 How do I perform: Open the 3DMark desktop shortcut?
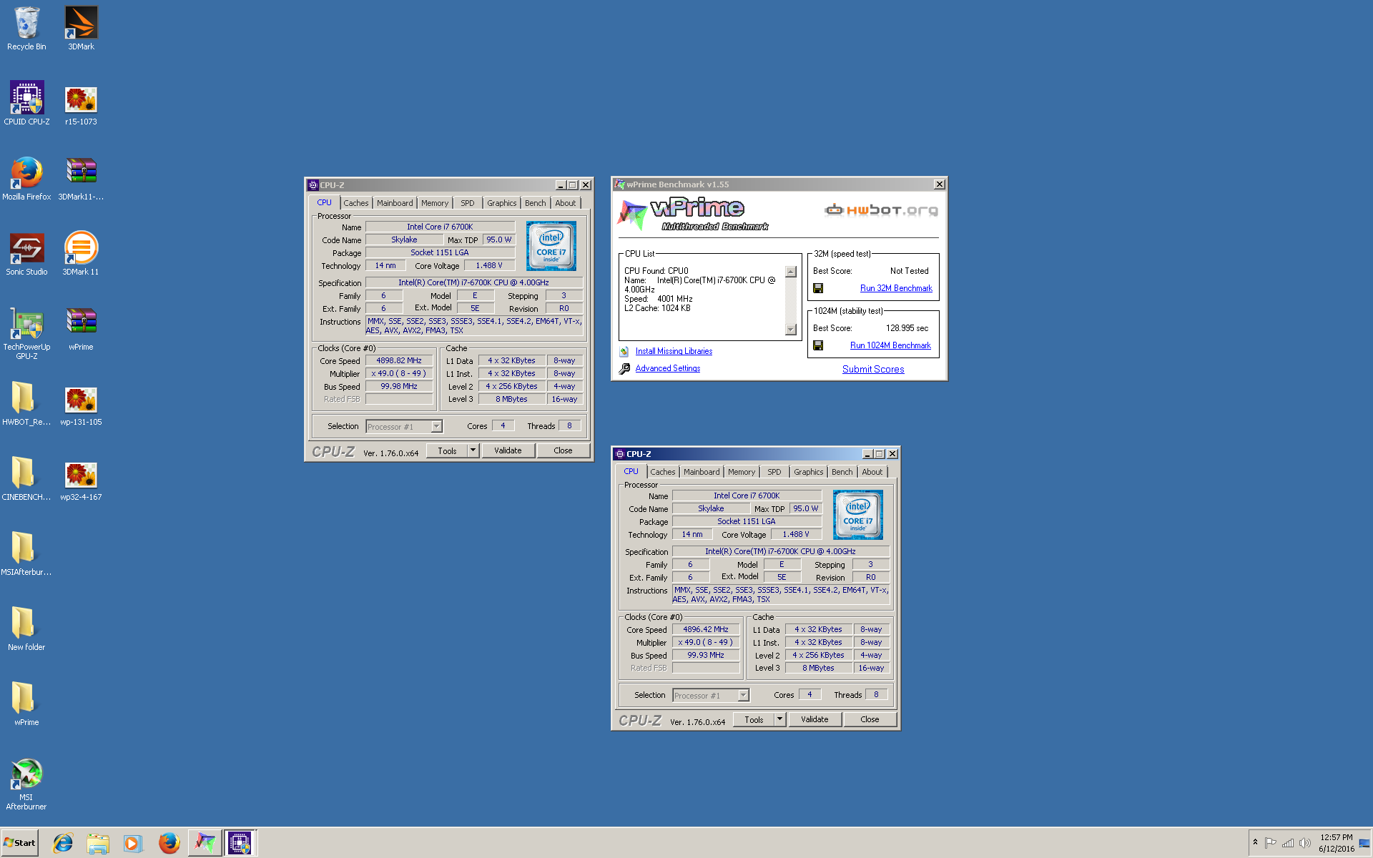pyautogui.click(x=81, y=29)
